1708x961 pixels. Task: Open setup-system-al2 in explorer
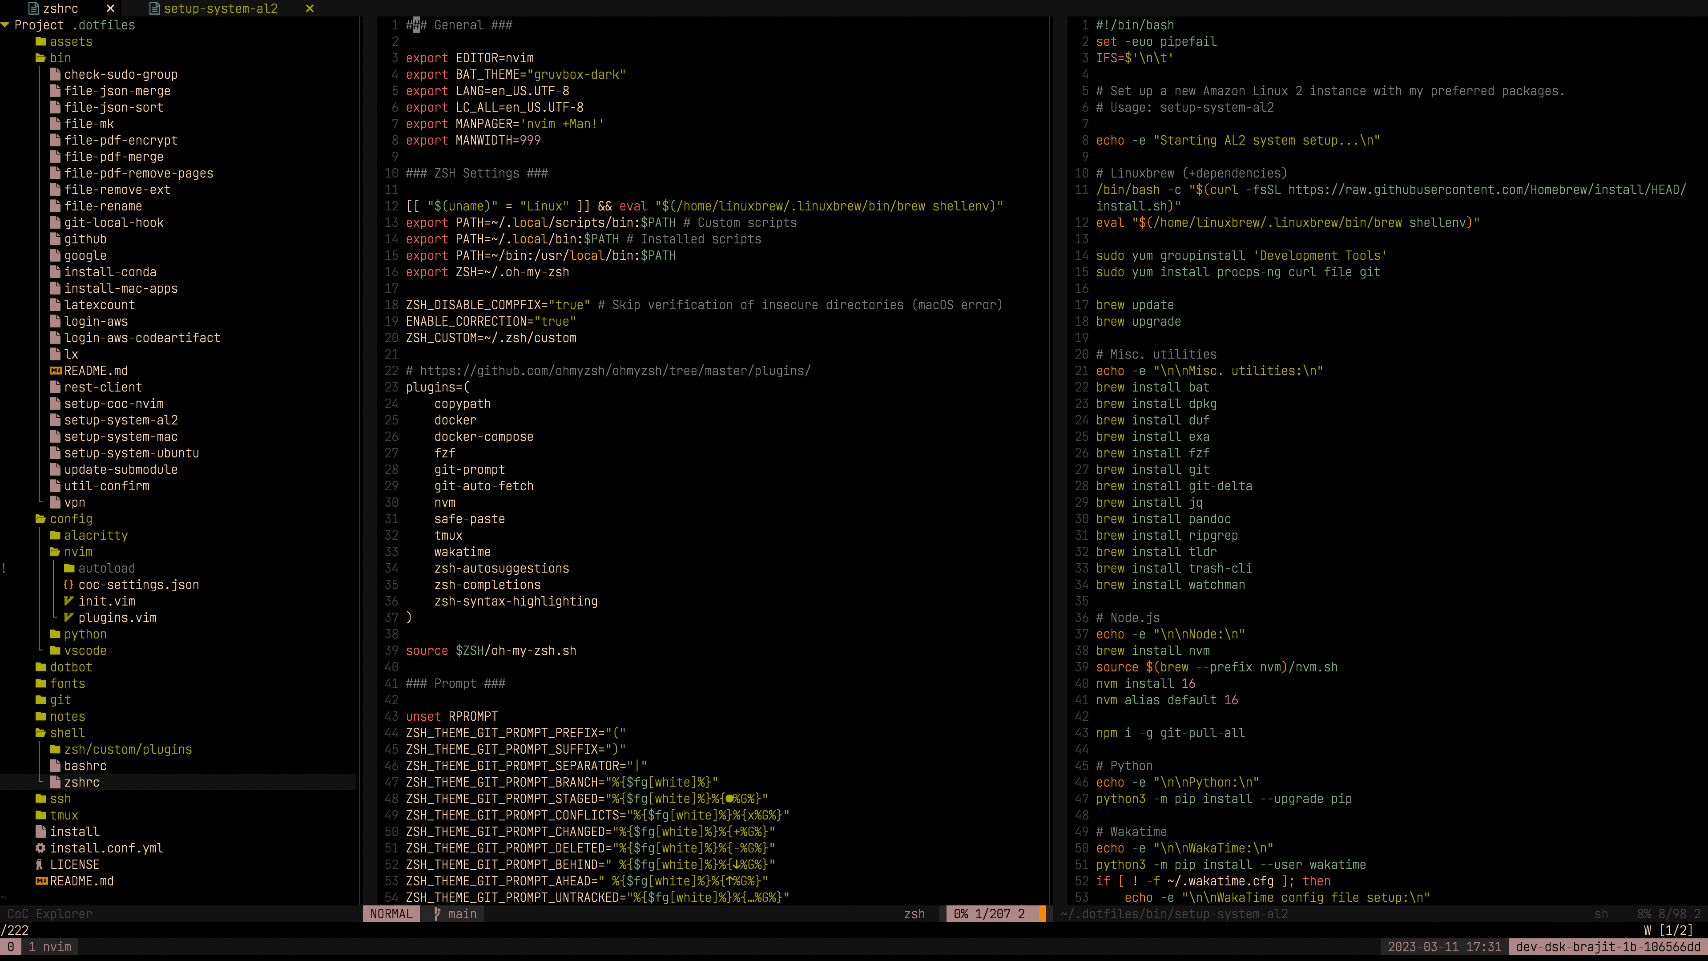[x=121, y=420]
